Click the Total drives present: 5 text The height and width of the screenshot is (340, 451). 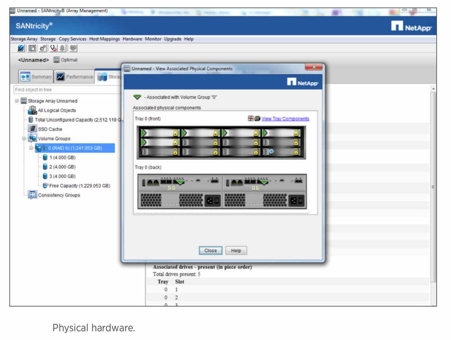pyautogui.click(x=177, y=274)
